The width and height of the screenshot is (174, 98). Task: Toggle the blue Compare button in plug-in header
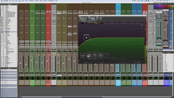pyautogui.click(x=93, y=19)
